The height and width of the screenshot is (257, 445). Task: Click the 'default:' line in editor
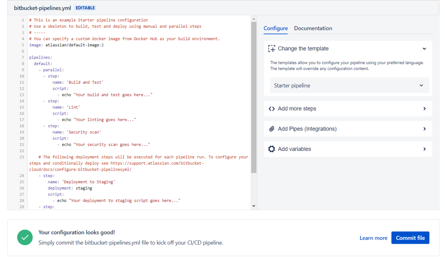tap(43, 64)
